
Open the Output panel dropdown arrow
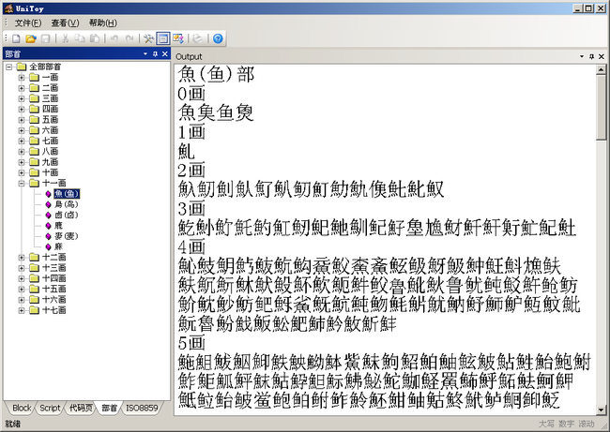click(x=582, y=56)
